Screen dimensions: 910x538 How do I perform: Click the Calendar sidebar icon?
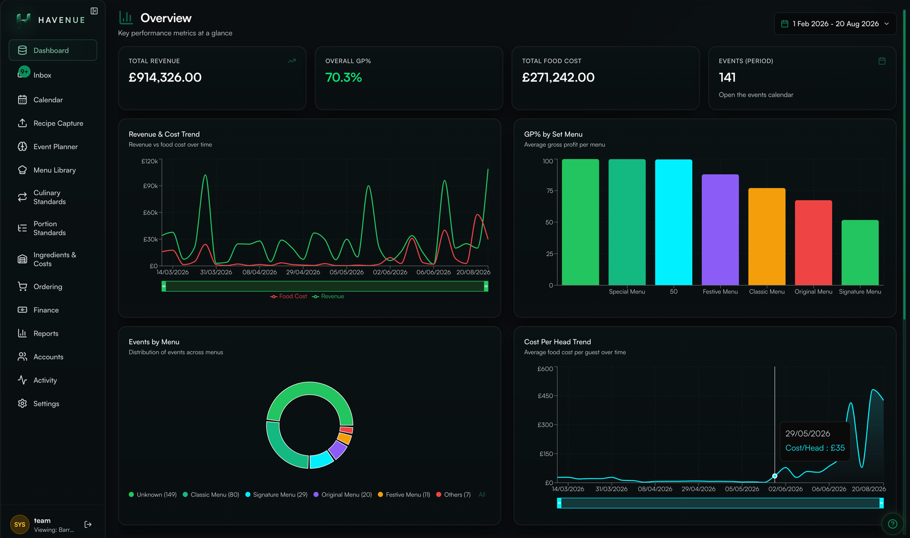pos(22,100)
